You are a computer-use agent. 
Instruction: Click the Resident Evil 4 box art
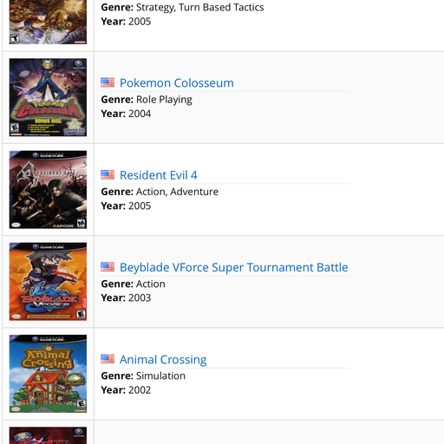[48, 190]
